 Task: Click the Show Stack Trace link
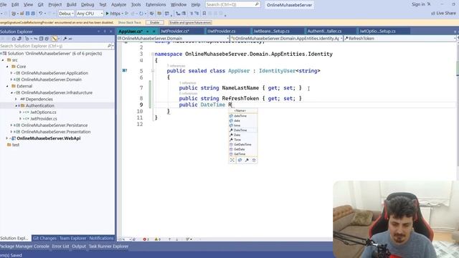(129, 22)
